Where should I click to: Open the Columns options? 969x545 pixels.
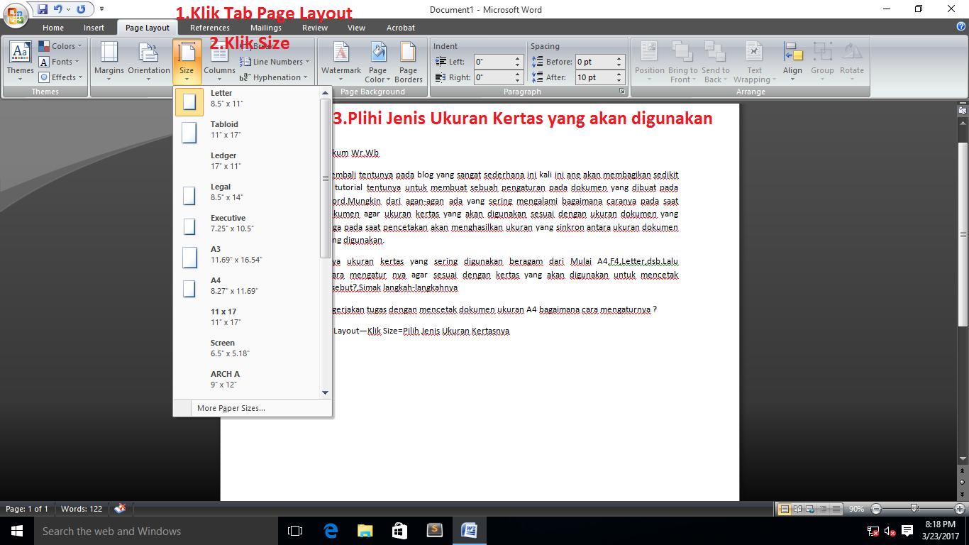(220, 61)
